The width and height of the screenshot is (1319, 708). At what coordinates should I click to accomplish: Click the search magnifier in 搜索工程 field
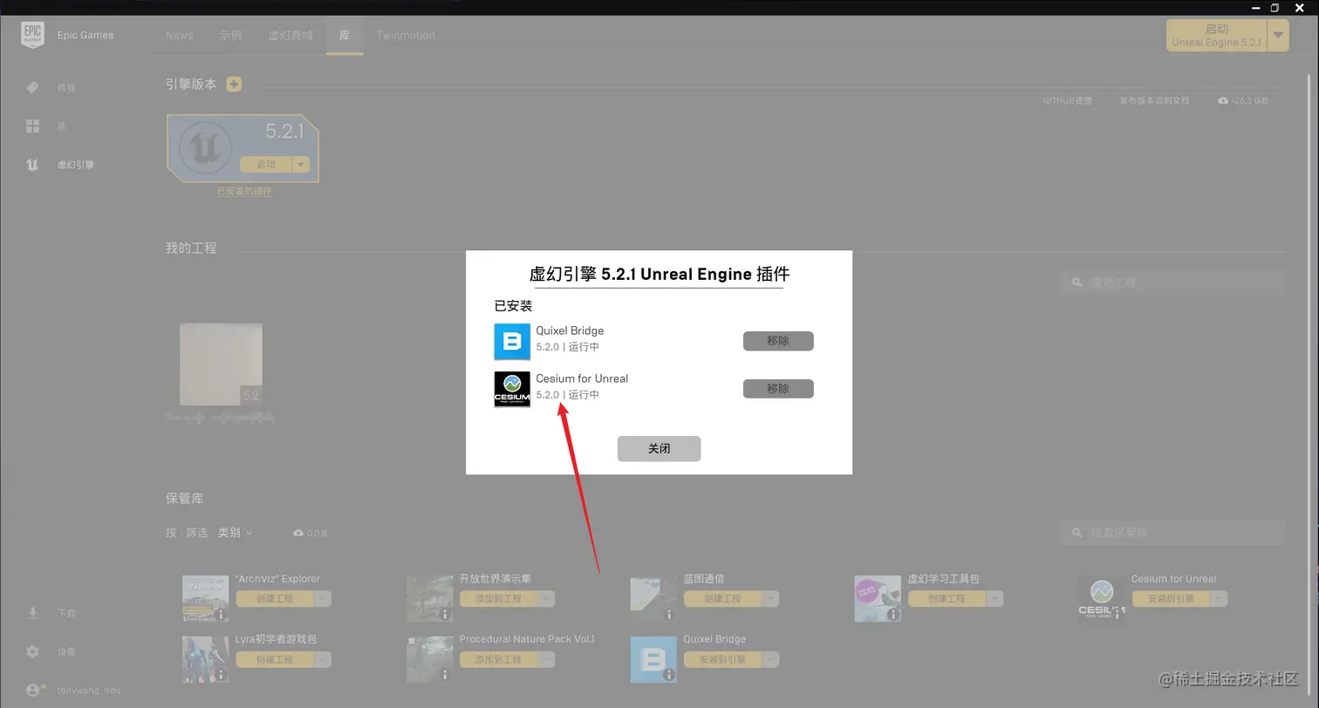(1078, 283)
